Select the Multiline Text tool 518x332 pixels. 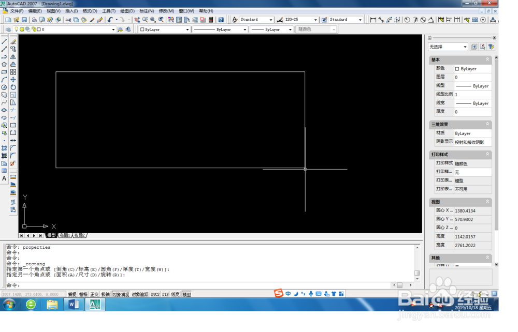point(4,178)
